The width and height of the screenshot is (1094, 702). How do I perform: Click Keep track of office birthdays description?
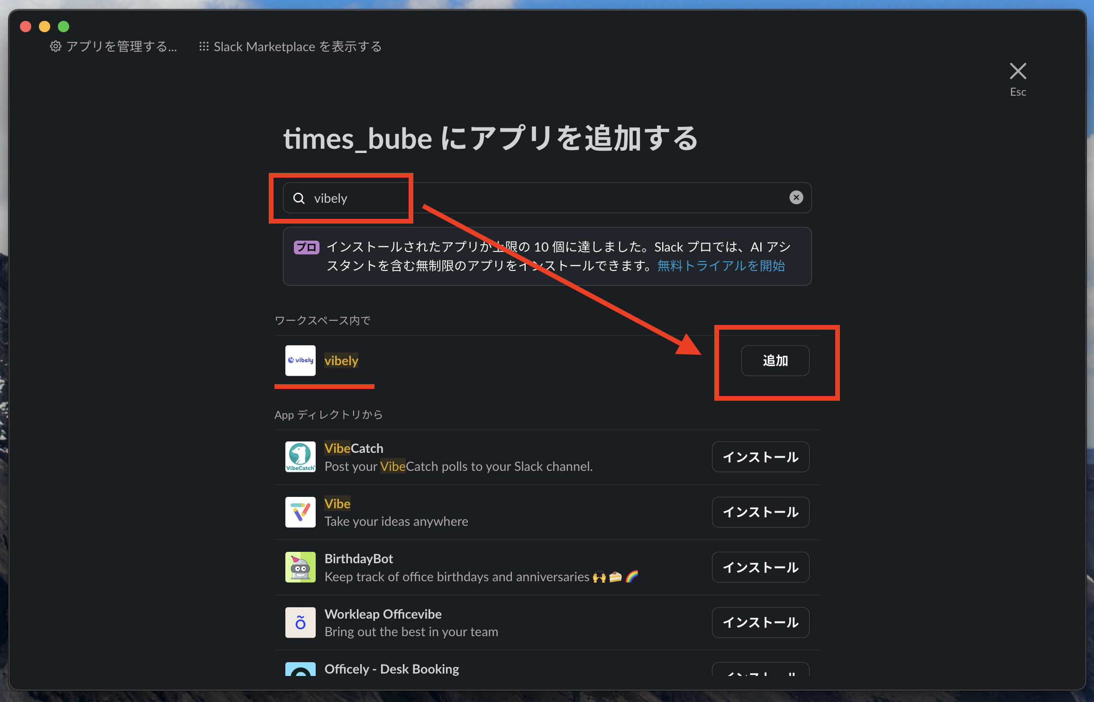click(x=482, y=576)
